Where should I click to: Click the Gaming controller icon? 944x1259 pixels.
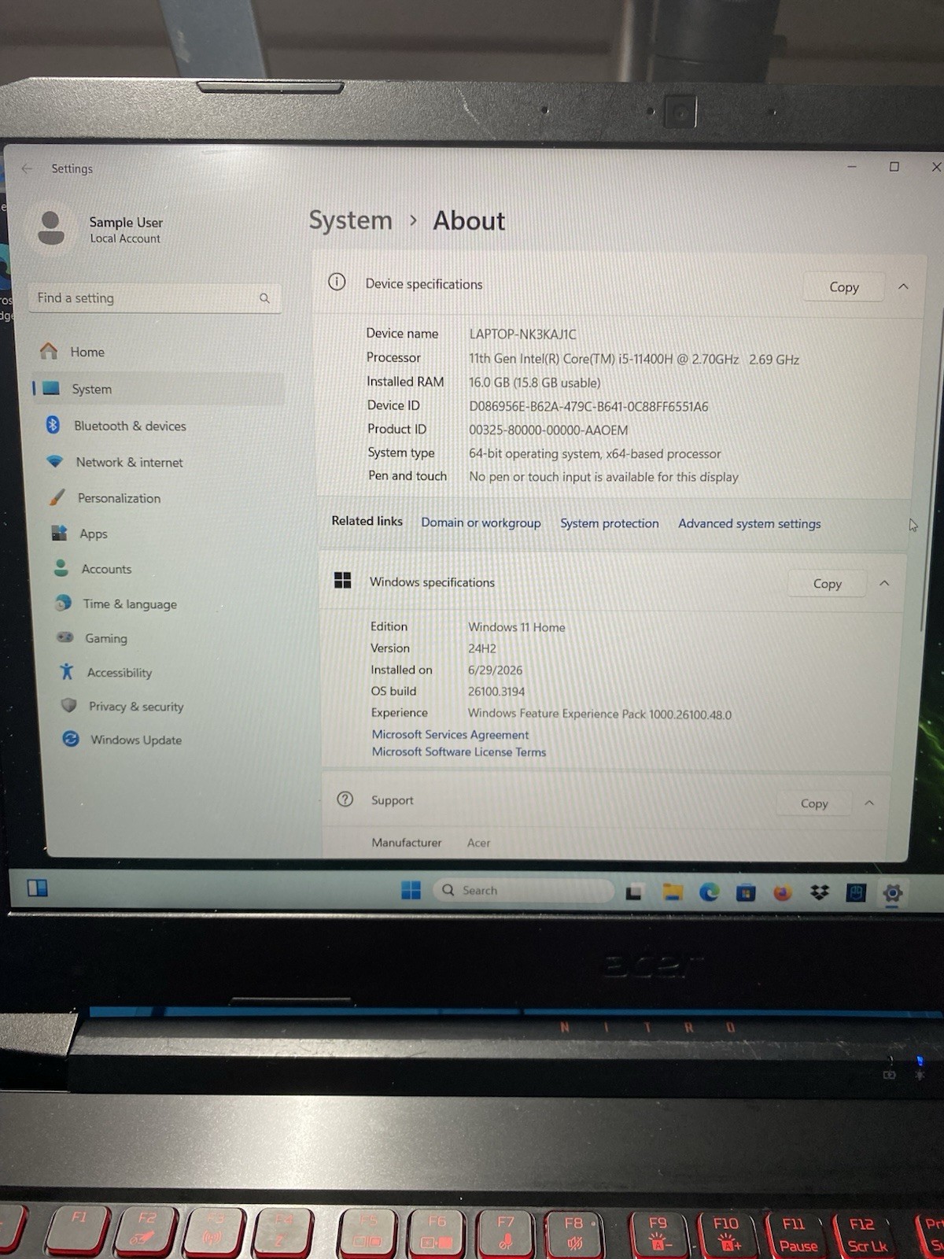point(65,637)
